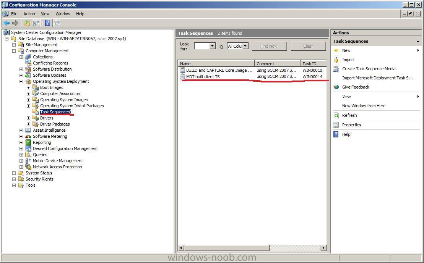
Task: Toggle the Show/Hide console tree icon
Action: click(x=36, y=23)
